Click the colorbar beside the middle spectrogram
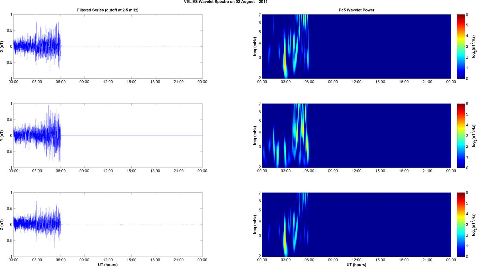 [x=461, y=136]
